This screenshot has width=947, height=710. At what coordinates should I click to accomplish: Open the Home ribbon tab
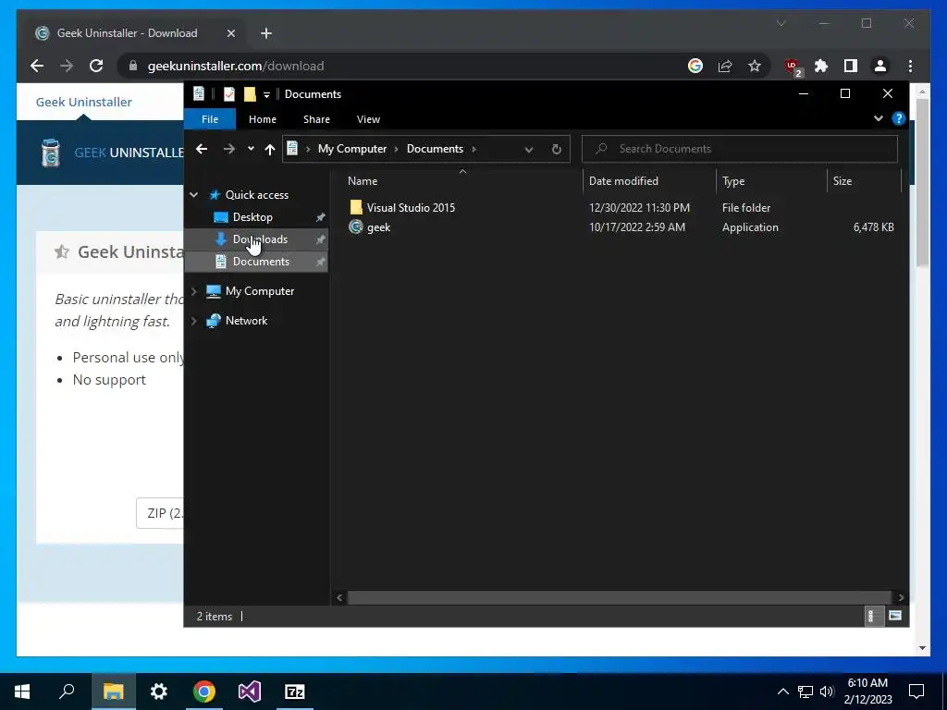[262, 119]
